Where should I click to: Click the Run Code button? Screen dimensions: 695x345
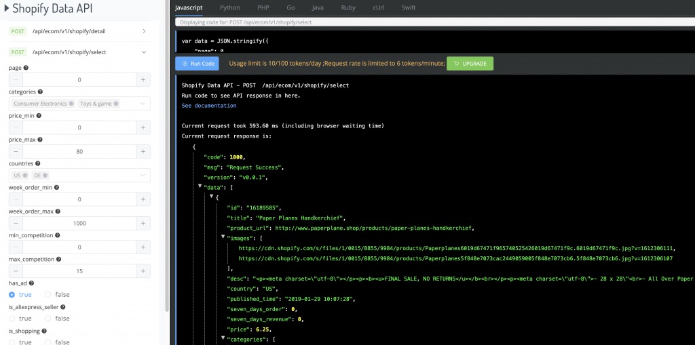pos(198,63)
